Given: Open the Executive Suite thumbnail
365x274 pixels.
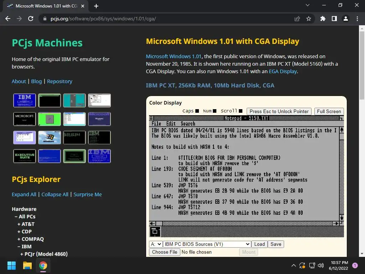Looking at the screenshot, I should click(x=25, y=156).
